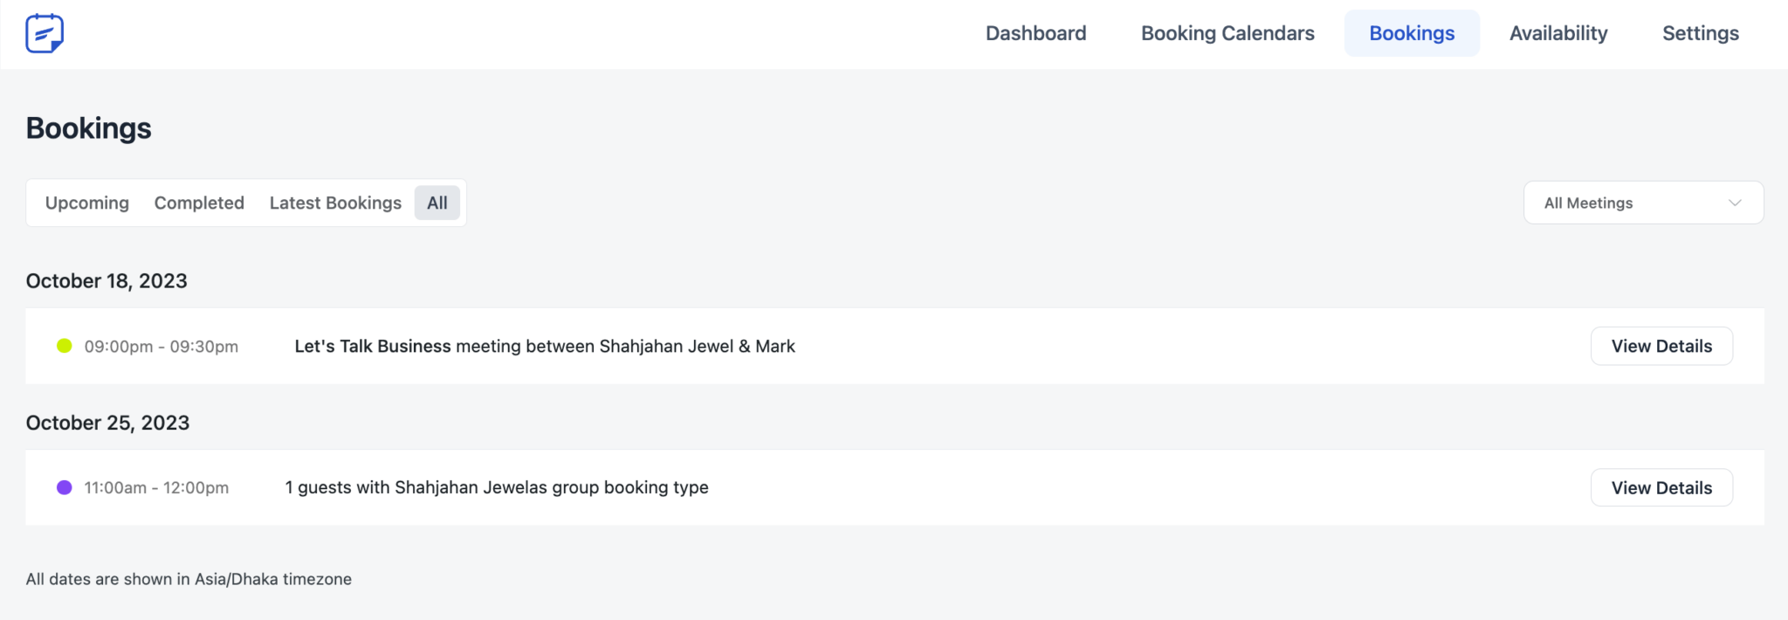
Task: Select the Completed filter tab
Action: [198, 203]
